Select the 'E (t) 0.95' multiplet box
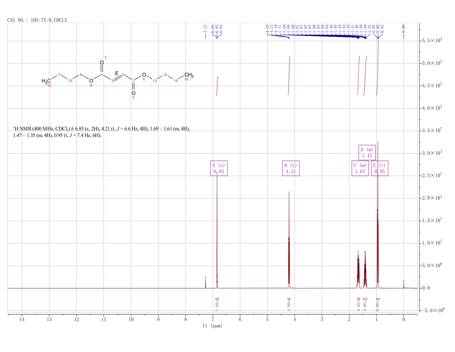 coord(380,168)
